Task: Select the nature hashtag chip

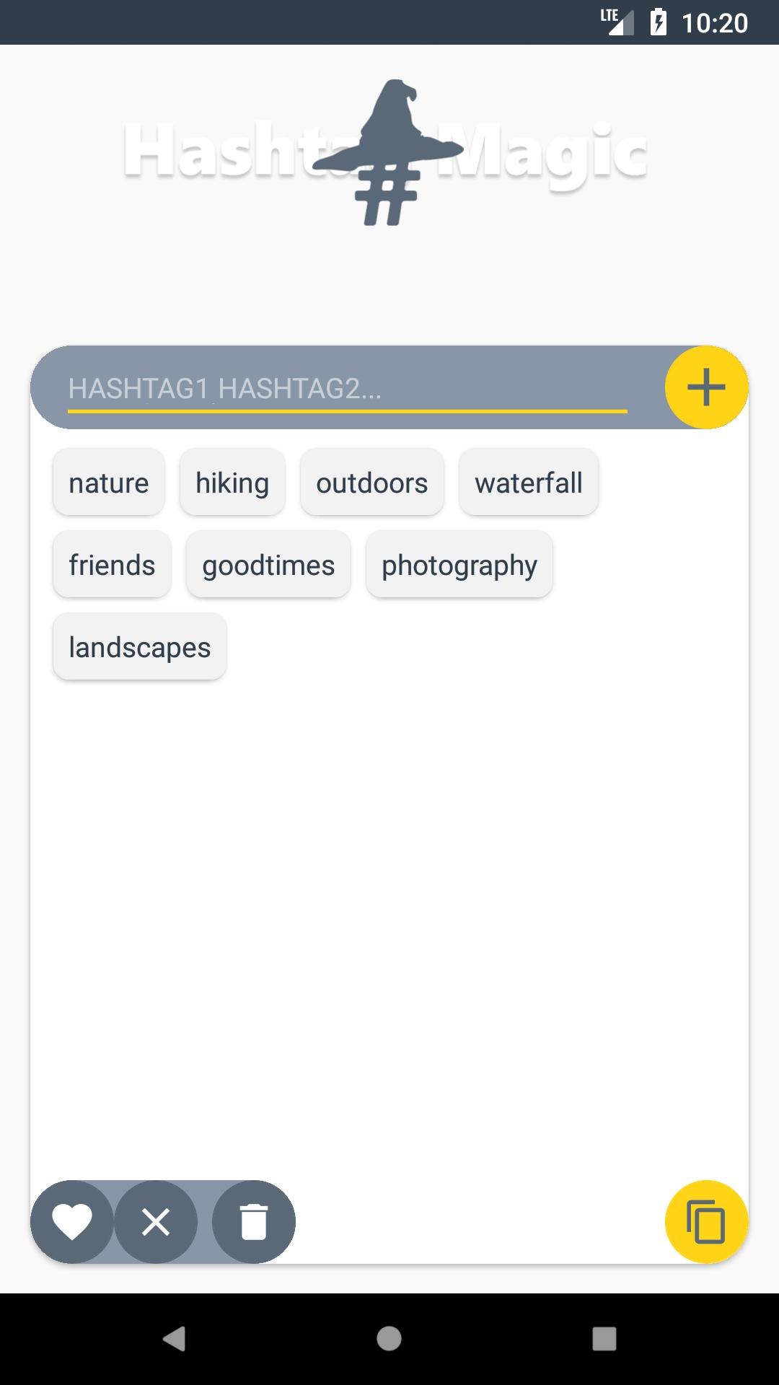Action: pos(109,483)
